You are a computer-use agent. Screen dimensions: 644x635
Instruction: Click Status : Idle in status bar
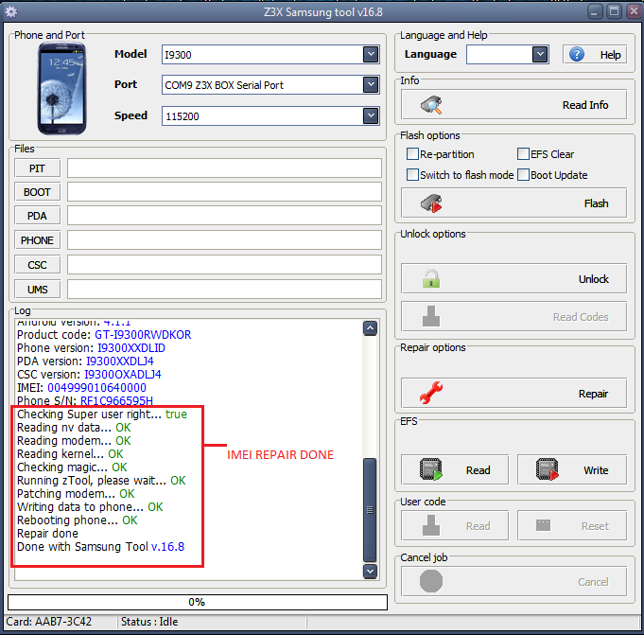click(149, 621)
